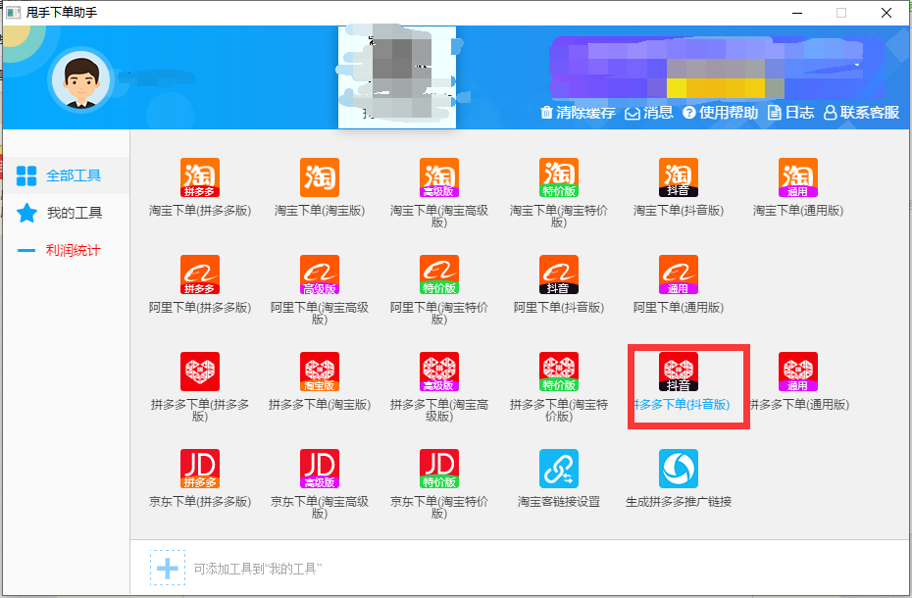
Task: Launch 京东下单(淘宝高级版) tool icon
Action: [x=320, y=469]
